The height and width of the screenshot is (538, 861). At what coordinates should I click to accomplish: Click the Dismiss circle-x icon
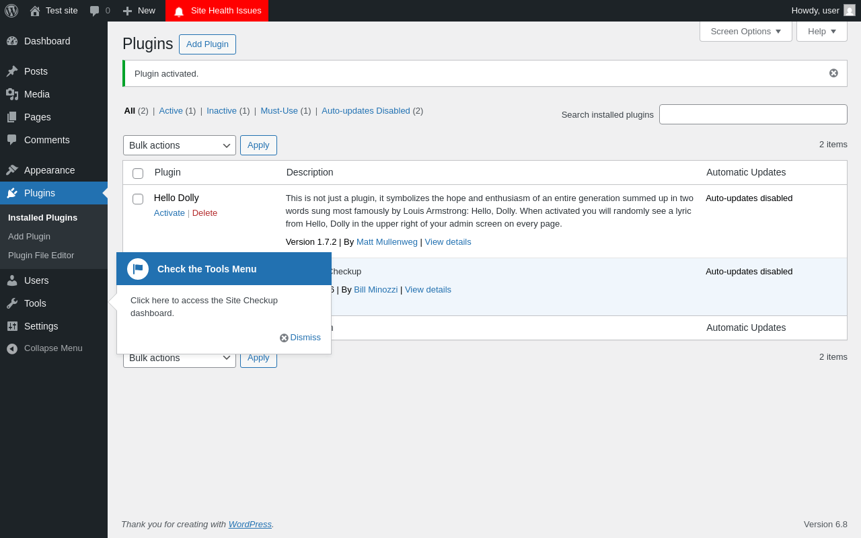coord(284,338)
